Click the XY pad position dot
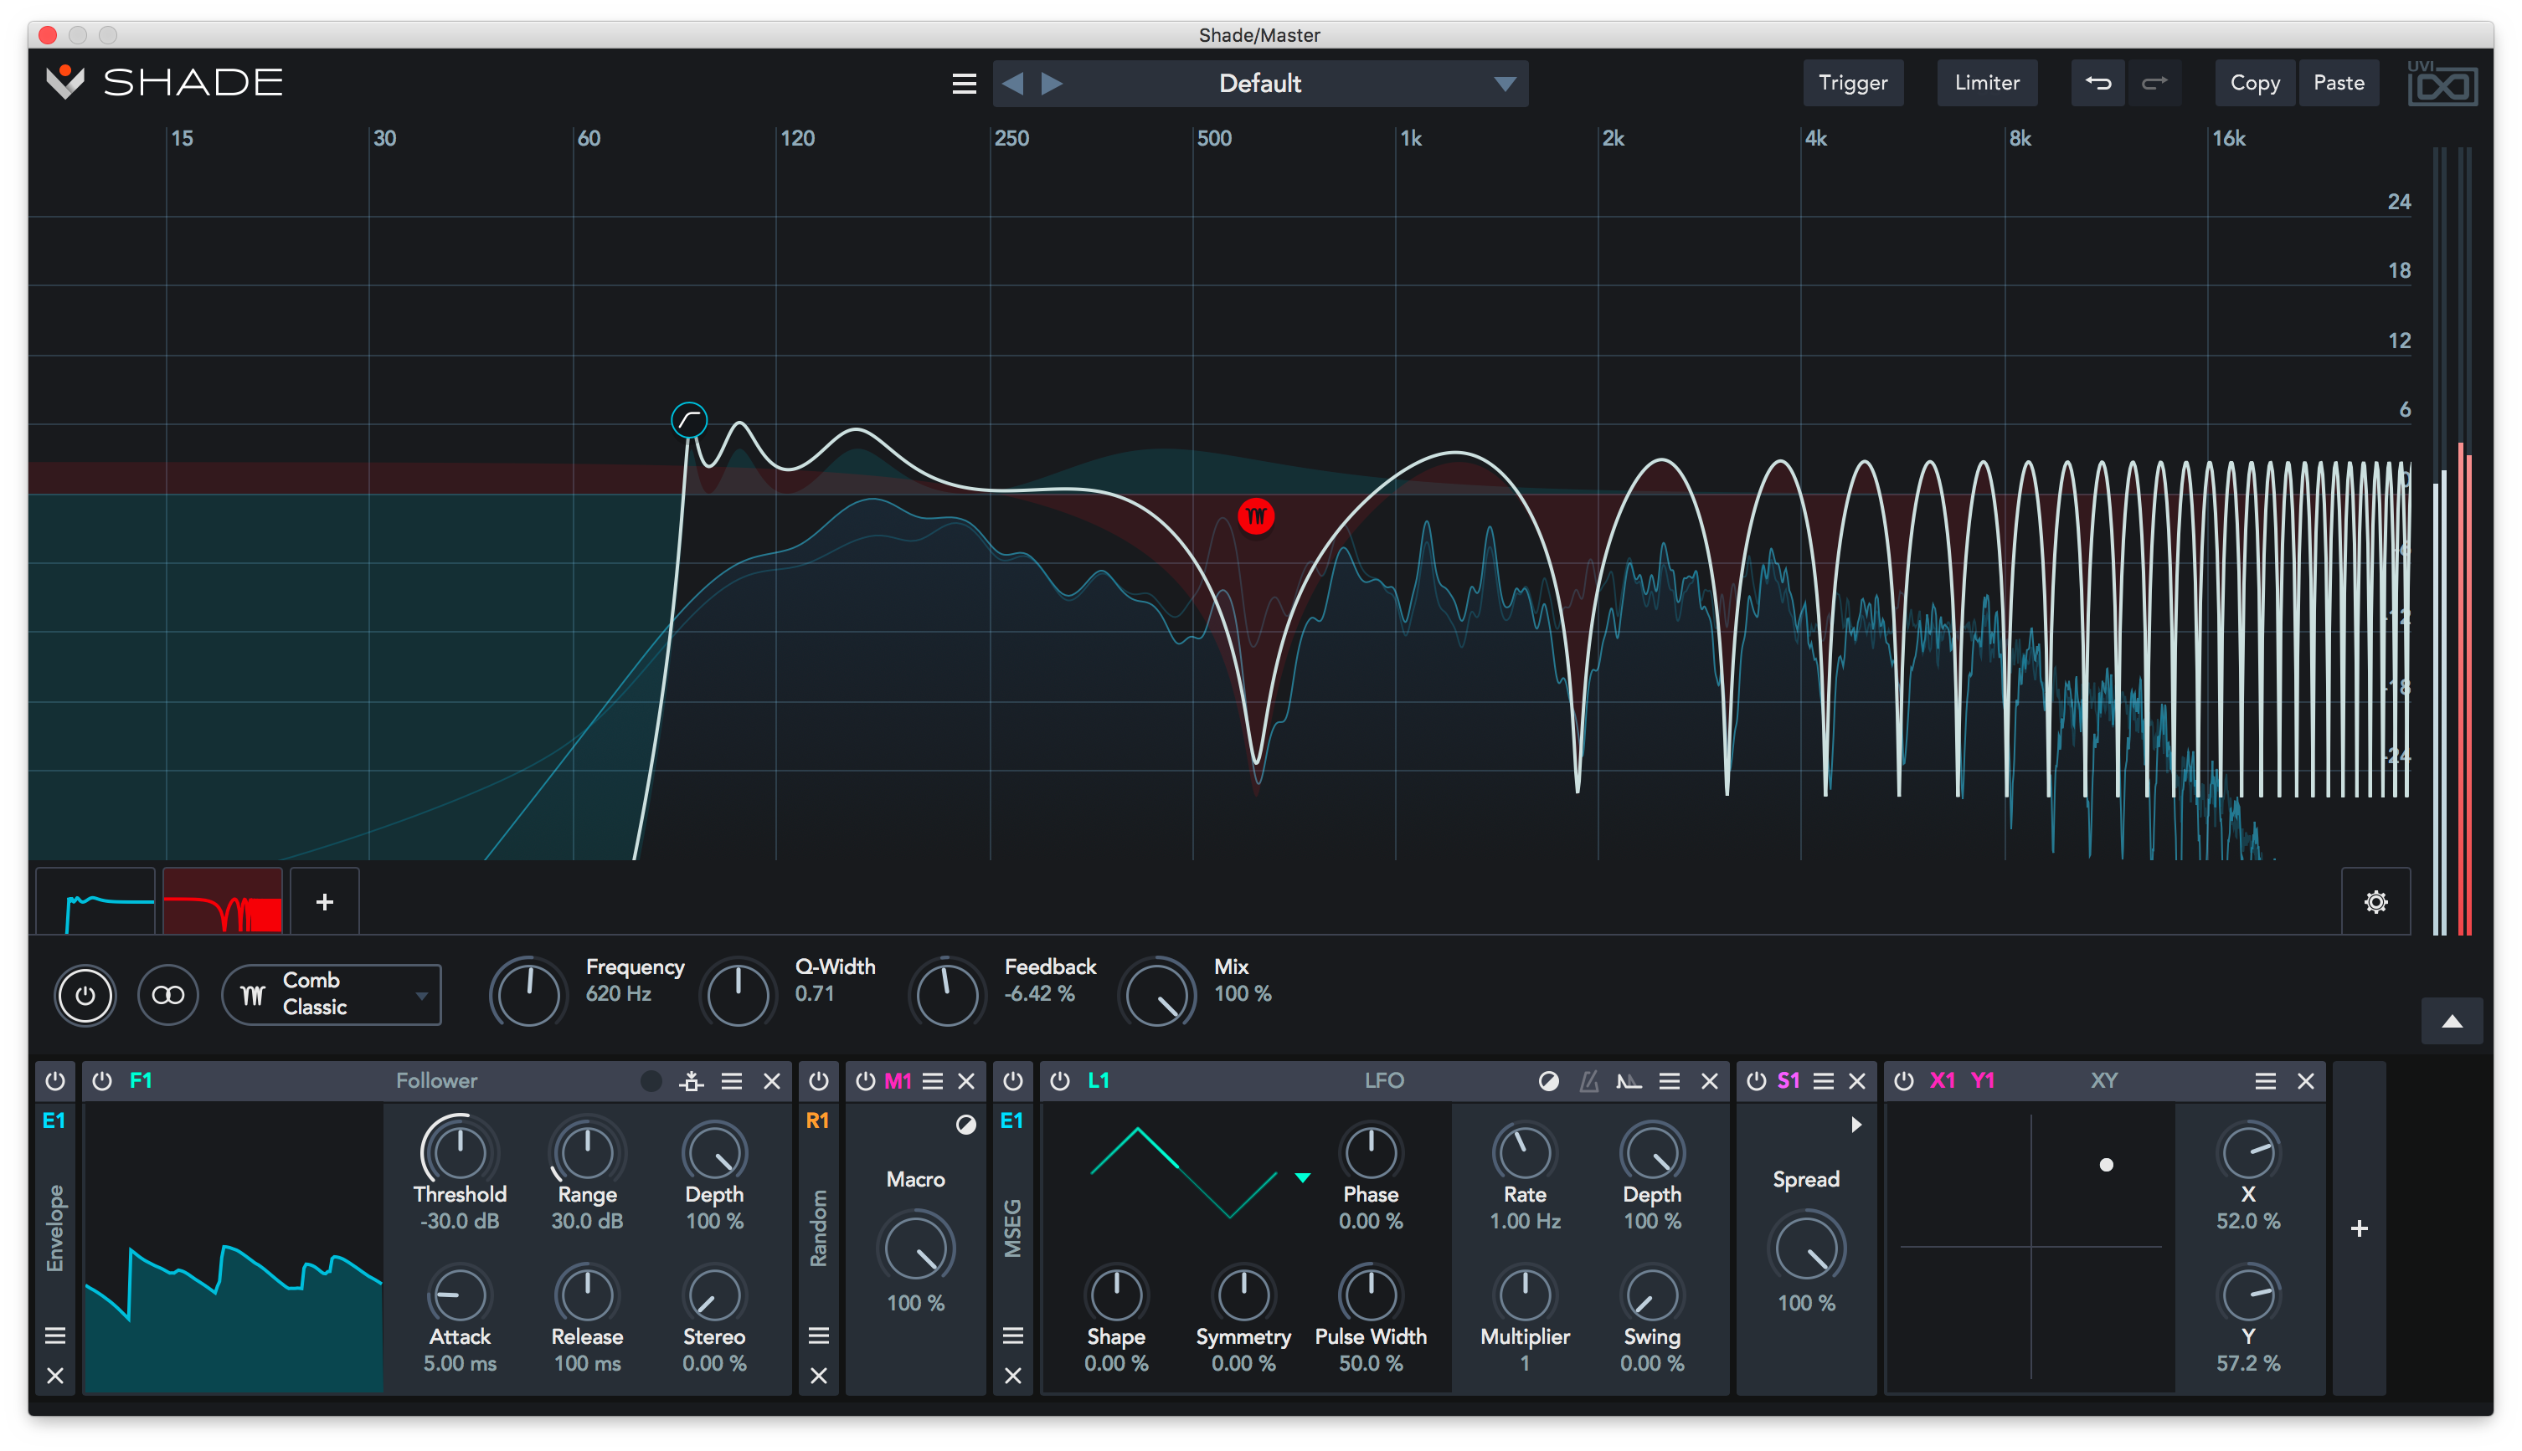 coord(2105,1164)
